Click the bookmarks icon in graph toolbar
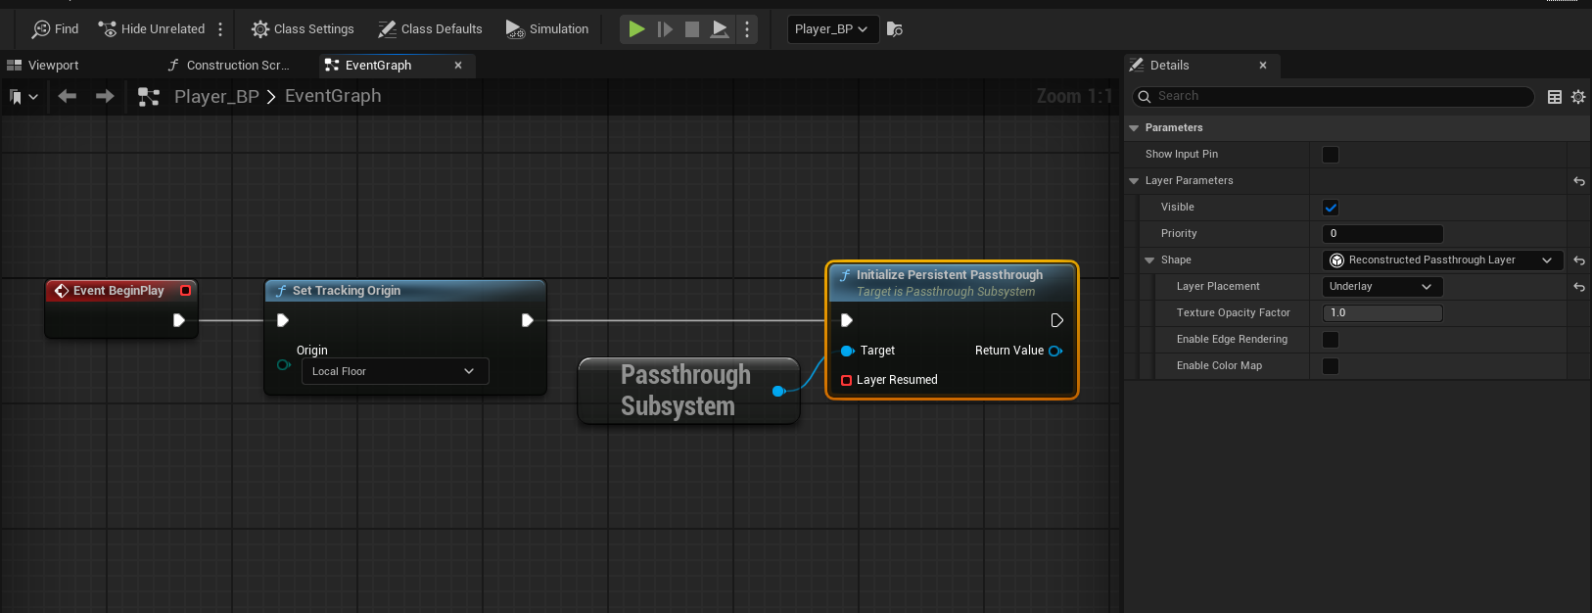The width and height of the screenshot is (1592, 613). click(17, 97)
